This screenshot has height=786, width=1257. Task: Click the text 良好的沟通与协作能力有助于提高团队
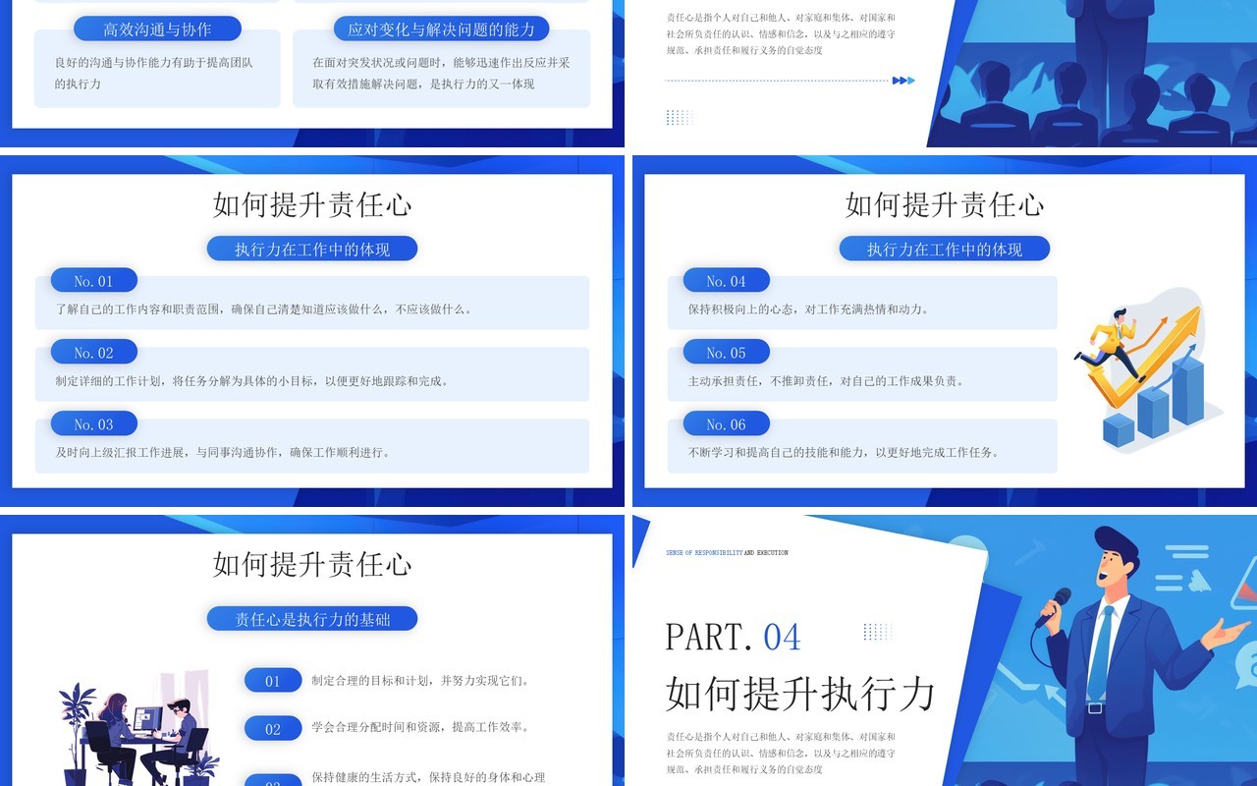(x=154, y=63)
